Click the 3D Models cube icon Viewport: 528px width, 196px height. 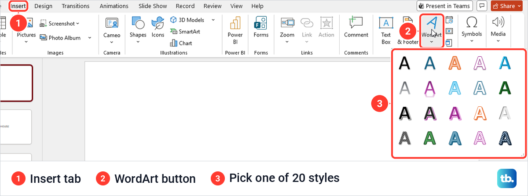(x=173, y=20)
